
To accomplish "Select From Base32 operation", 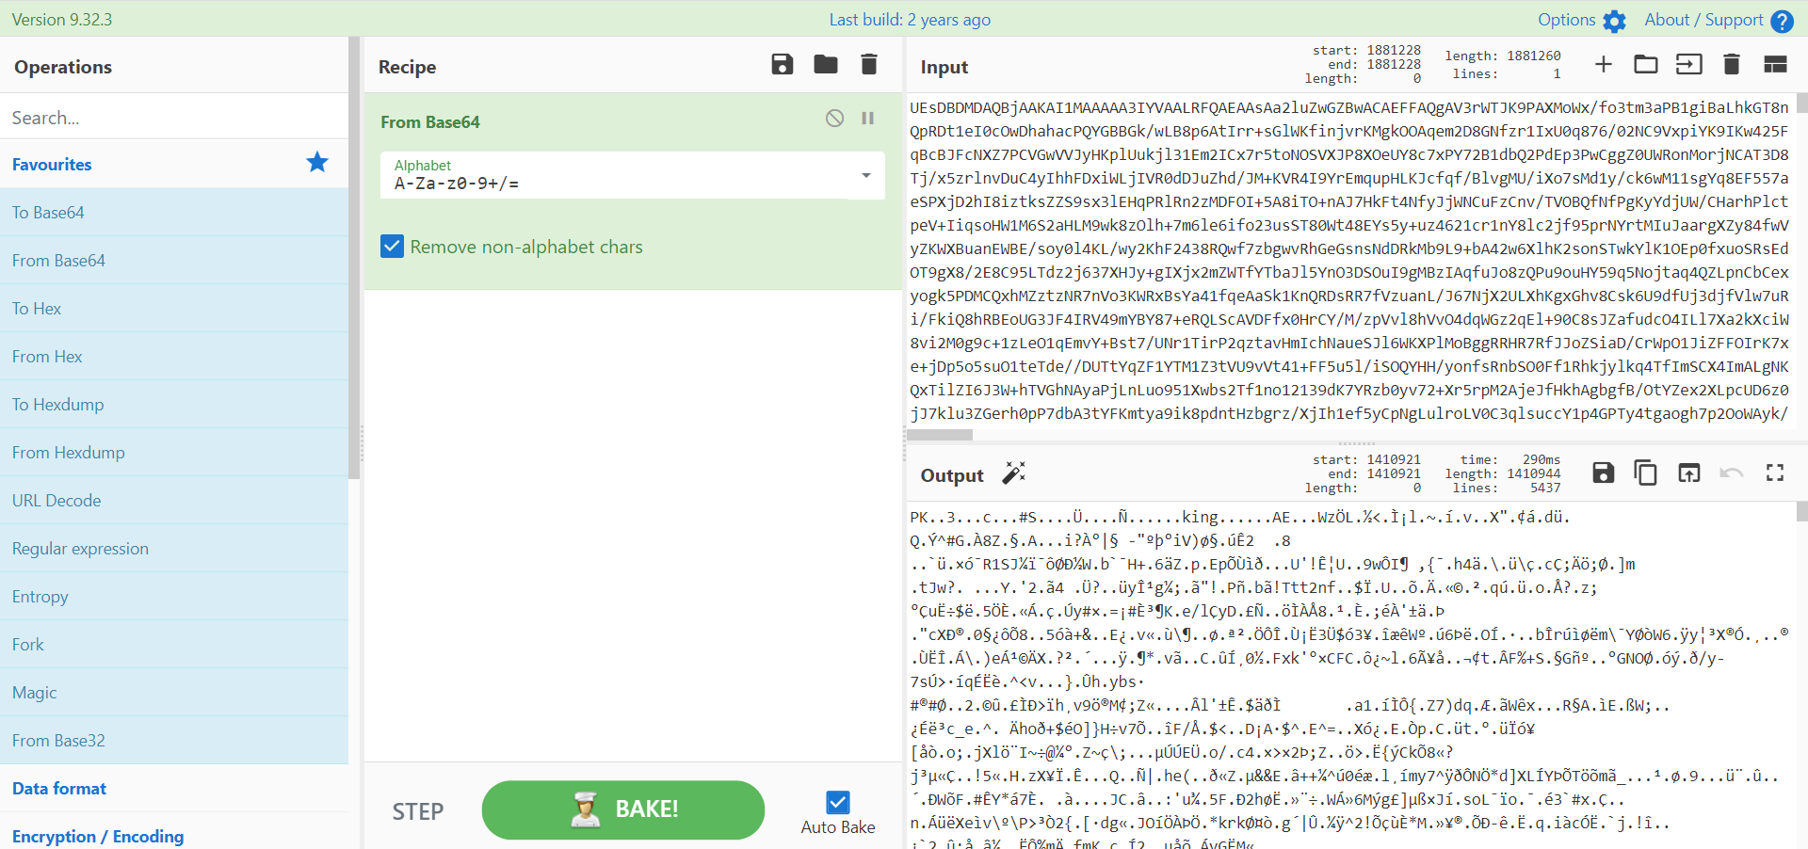I will tap(174, 741).
